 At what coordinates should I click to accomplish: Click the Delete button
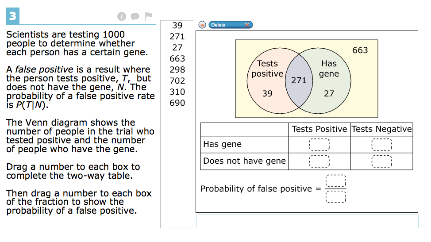coord(231,25)
